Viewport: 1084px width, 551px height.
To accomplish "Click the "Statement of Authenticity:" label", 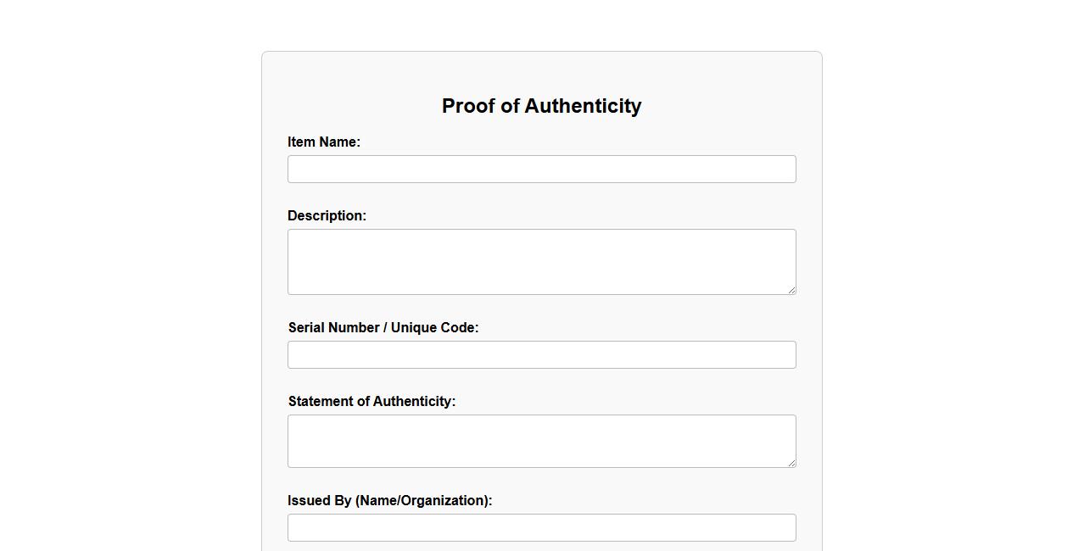I will (x=372, y=402).
